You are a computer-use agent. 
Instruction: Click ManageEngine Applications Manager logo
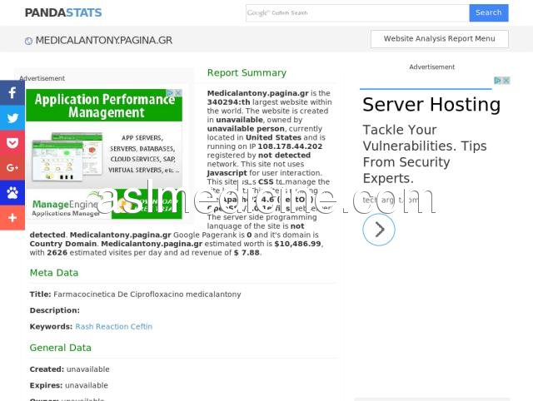tap(66, 208)
